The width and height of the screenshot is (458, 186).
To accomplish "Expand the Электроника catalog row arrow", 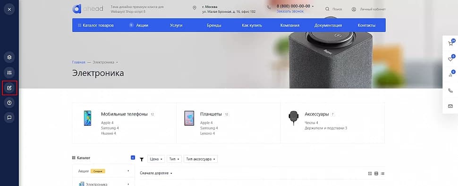I will click(x=128, y=184).
